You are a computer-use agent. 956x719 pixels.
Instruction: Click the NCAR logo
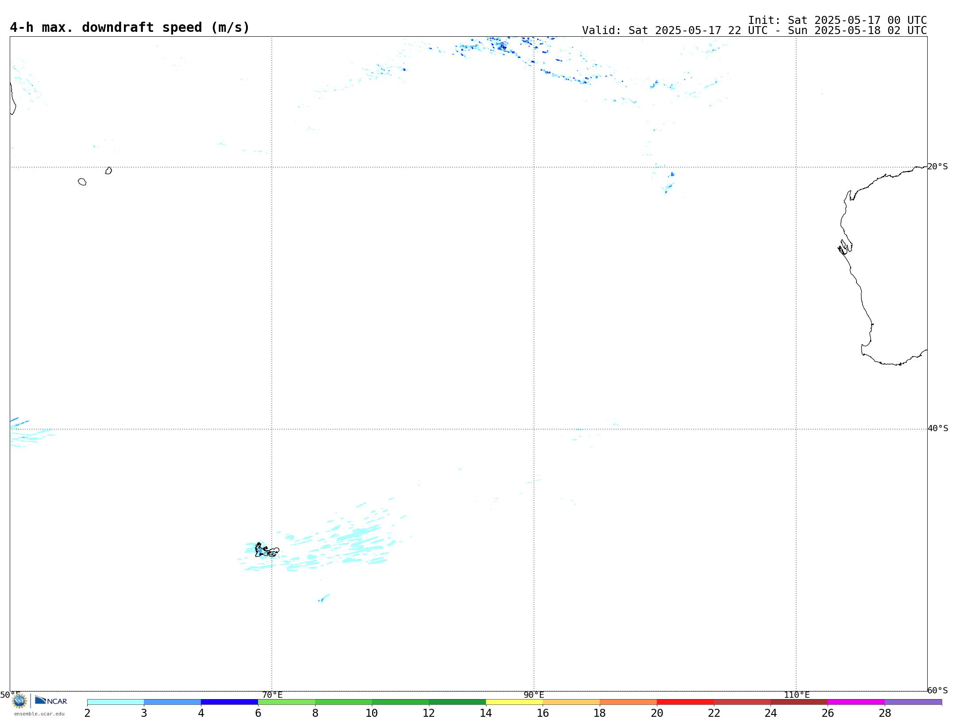(51, 700)
